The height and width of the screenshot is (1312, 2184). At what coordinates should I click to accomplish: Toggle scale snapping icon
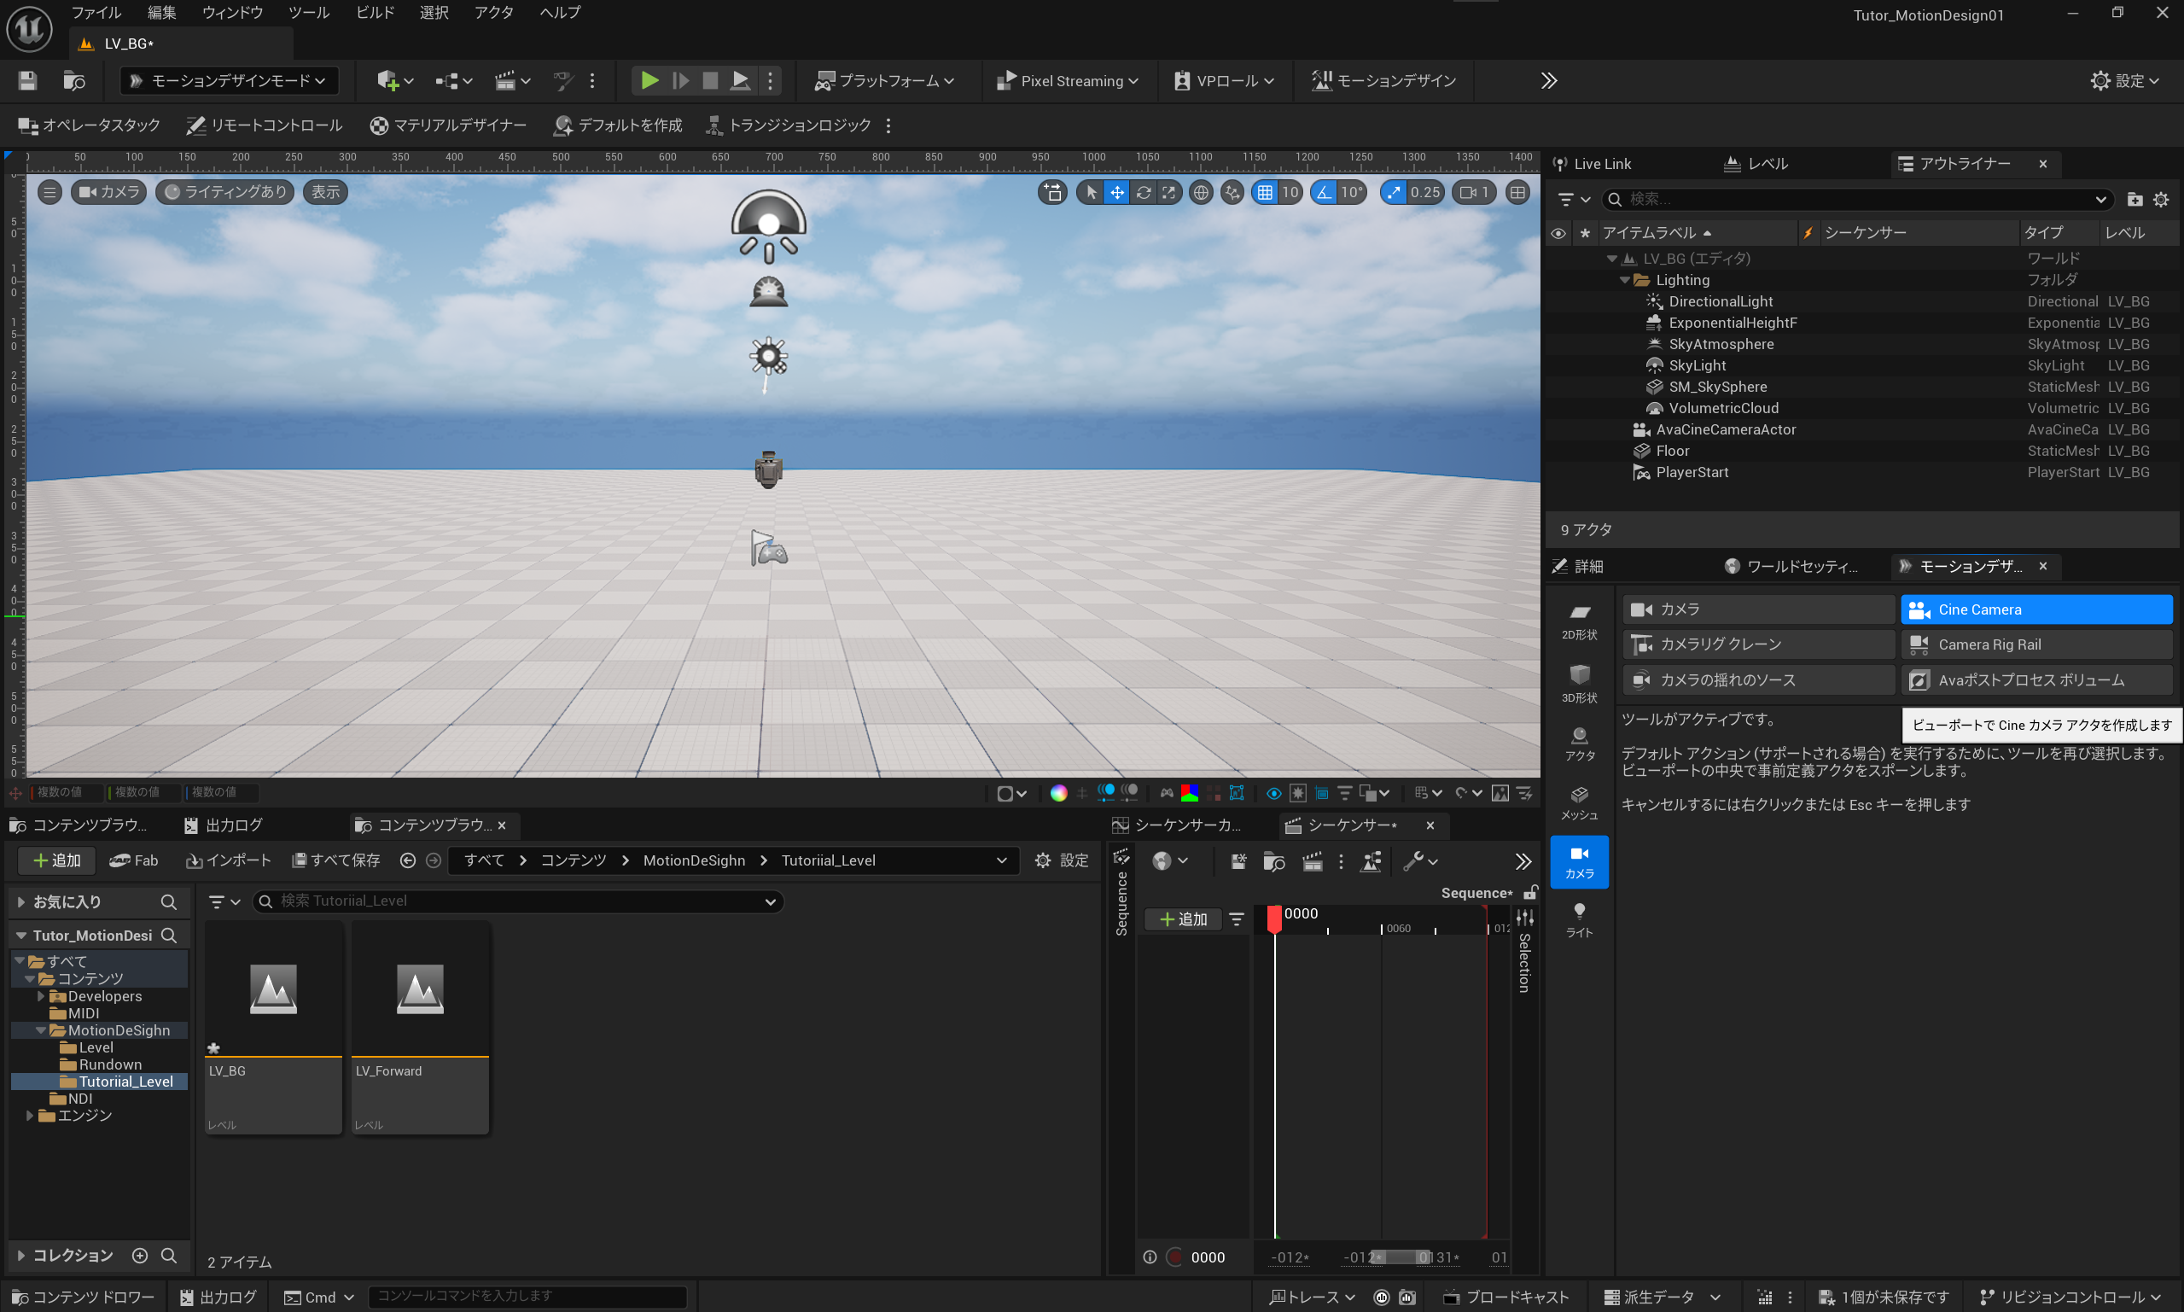[1394, 192]
